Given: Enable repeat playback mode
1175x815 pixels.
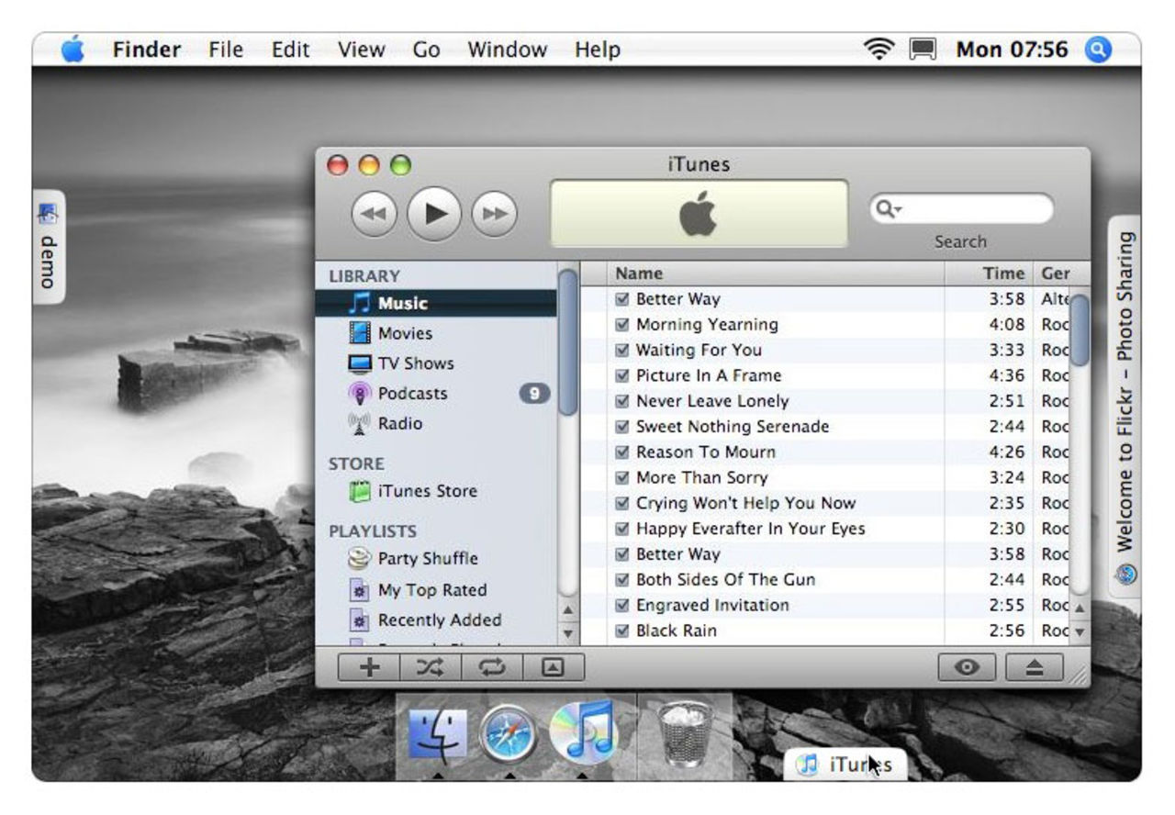Looking at the screenshot, I should click(x=491, y=667).
